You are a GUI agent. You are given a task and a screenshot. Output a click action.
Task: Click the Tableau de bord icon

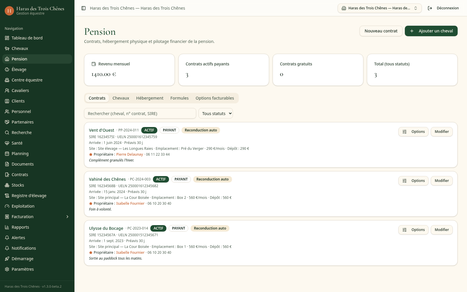click(7, 38)
